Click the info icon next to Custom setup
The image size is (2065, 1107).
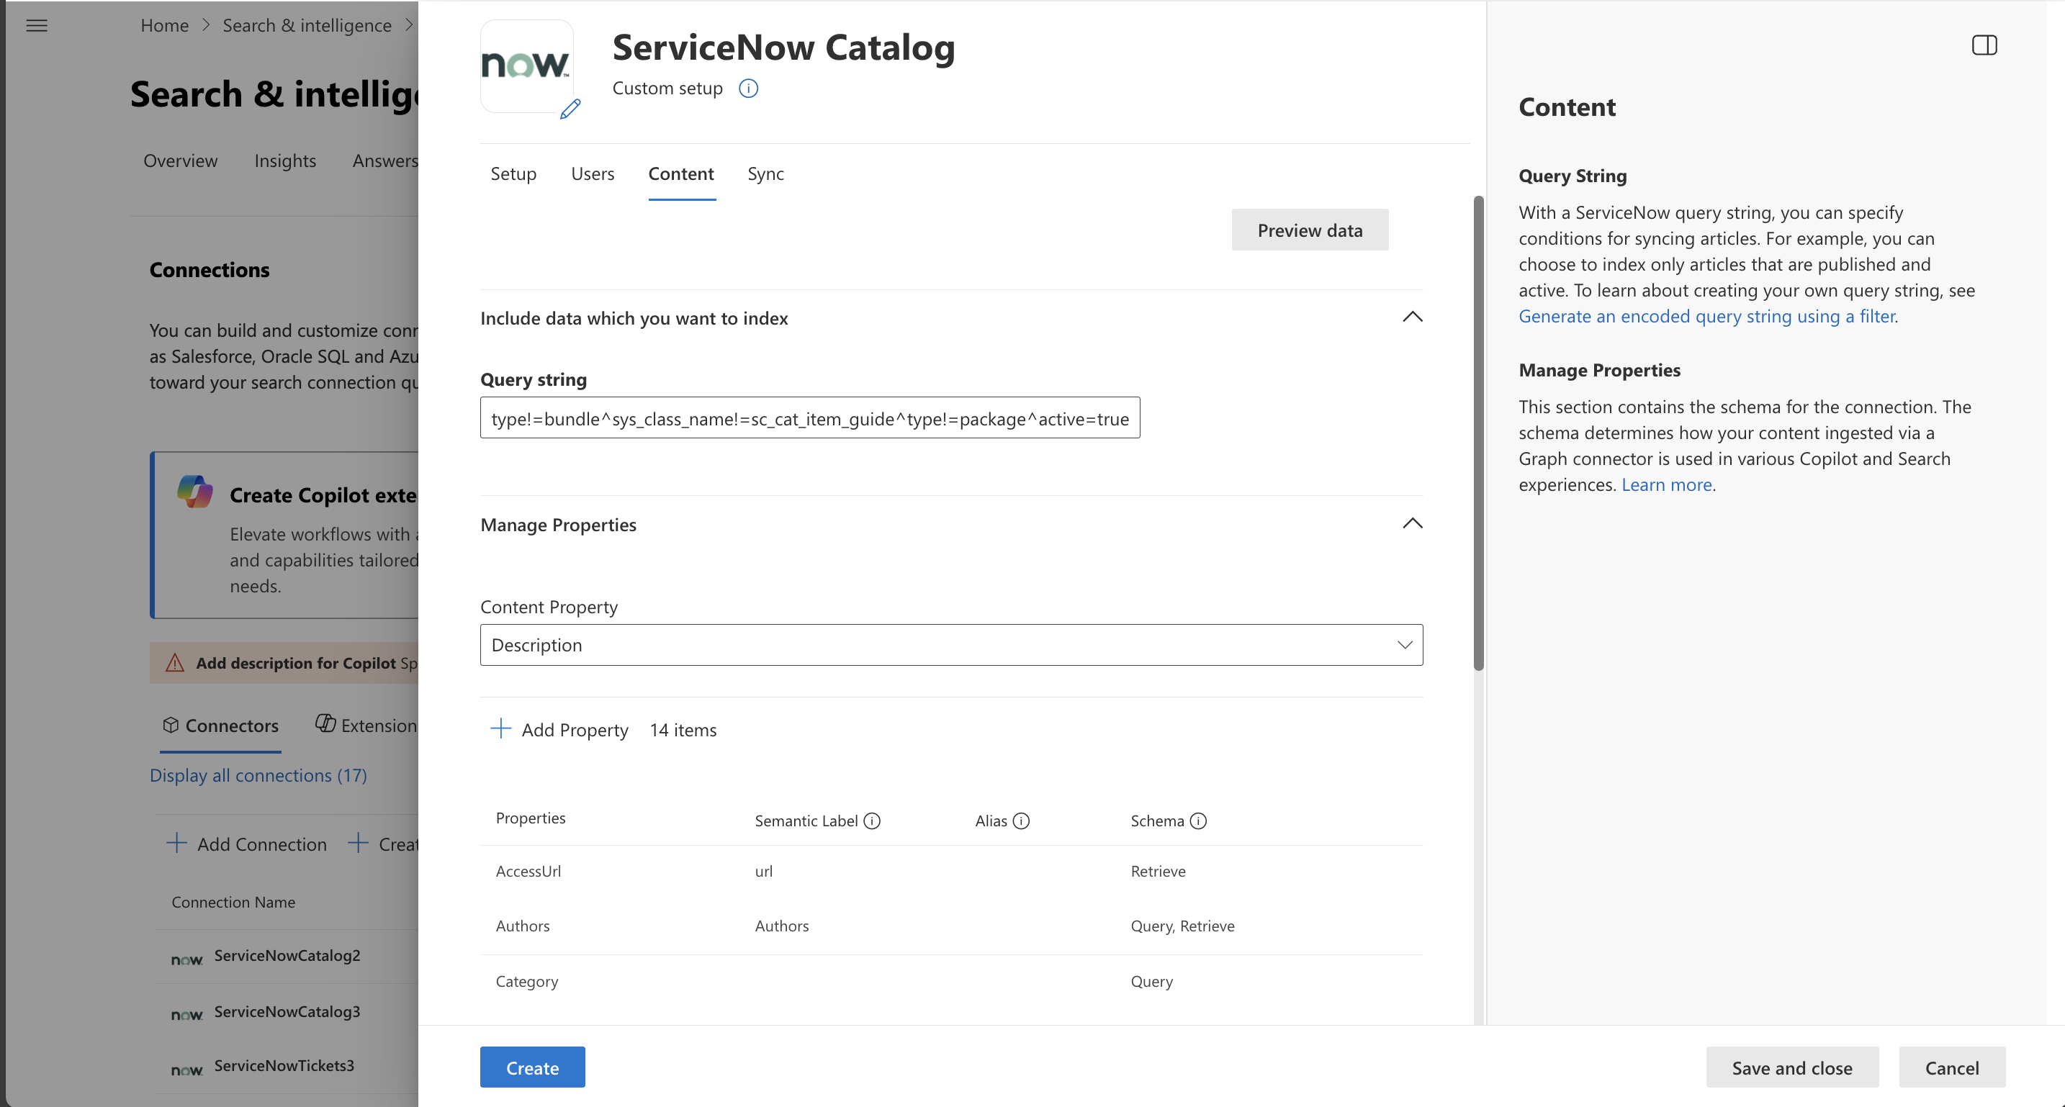coord(748,89)
